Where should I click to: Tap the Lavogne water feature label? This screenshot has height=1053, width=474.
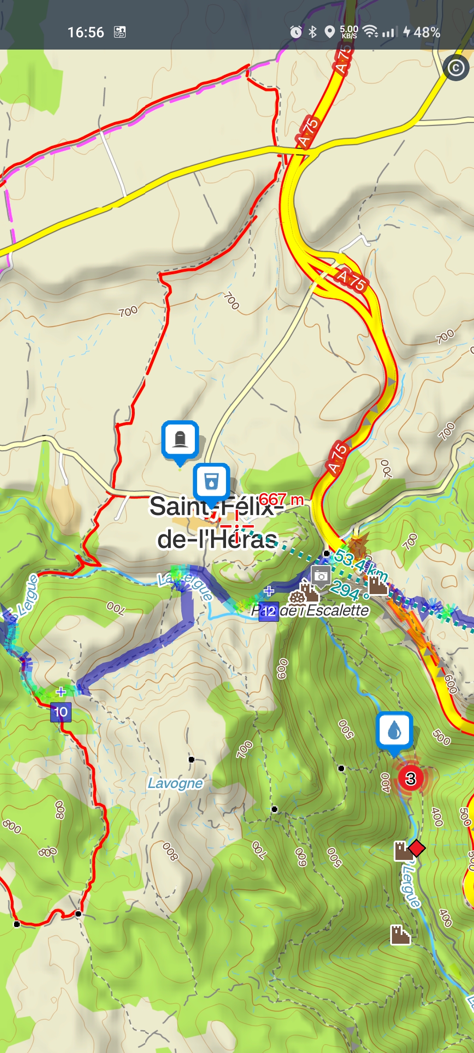click(x=175, y=783)
